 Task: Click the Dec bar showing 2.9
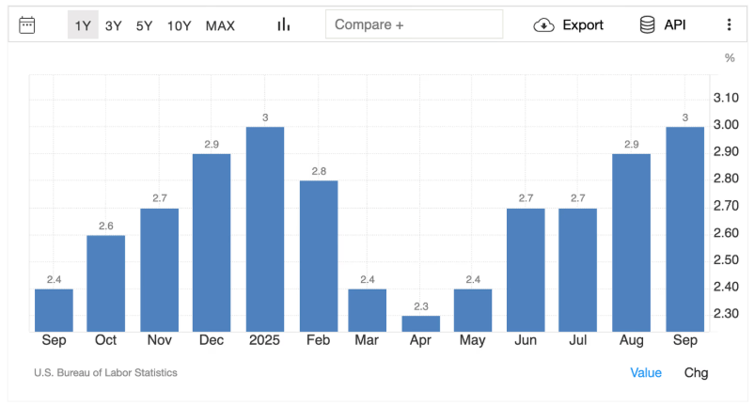212,242
